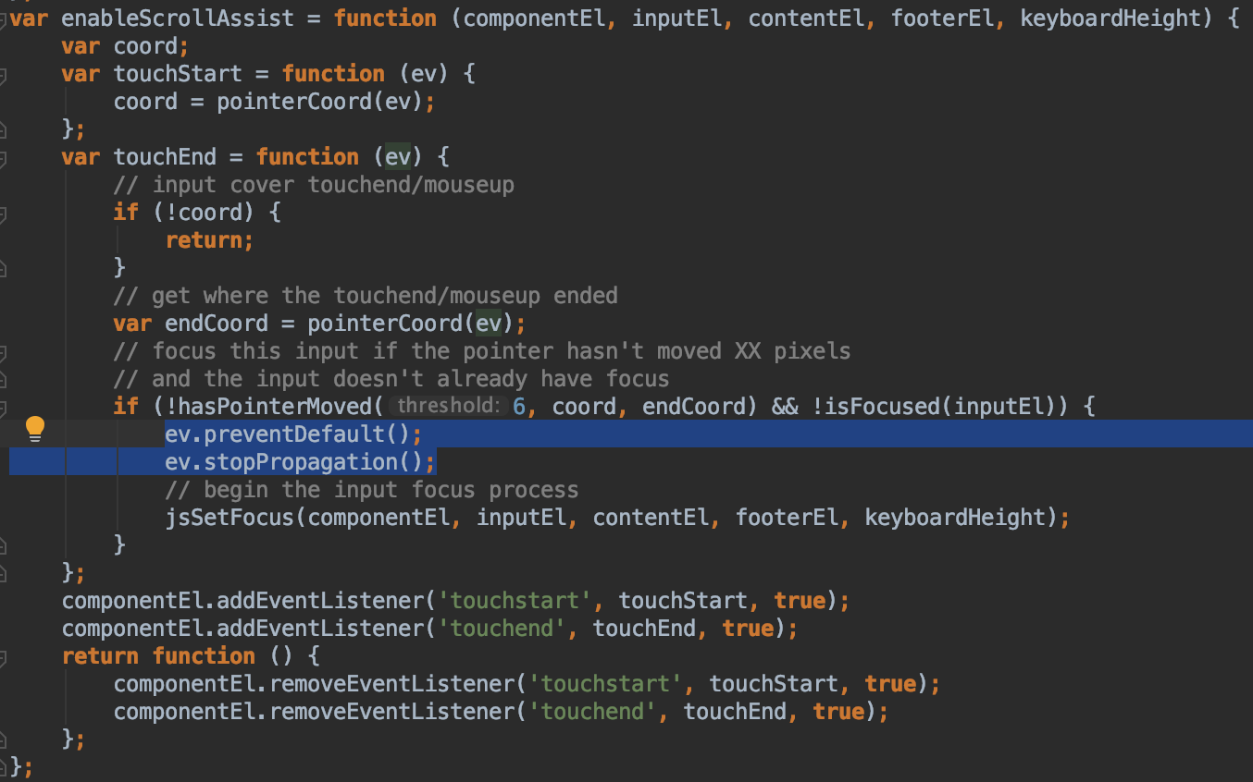Image resolution: width=1253 pixels, height=782 pixels.
Task: Fold the return function block in the gutter
Action: [x=3, y=657]
